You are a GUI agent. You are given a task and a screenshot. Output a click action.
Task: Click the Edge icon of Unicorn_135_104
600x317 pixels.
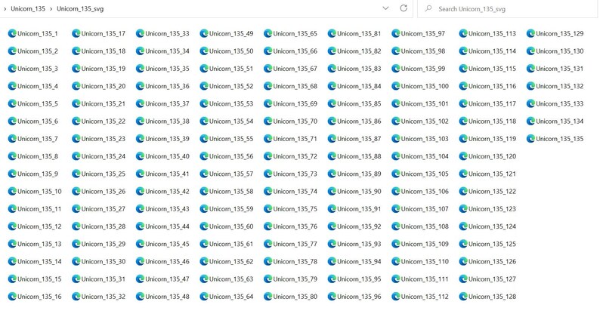click(x=396, y=156)
